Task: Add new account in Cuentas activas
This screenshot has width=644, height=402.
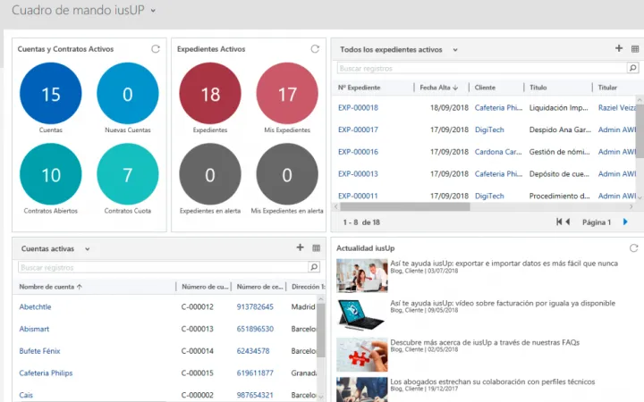Action: click(300, 247)
